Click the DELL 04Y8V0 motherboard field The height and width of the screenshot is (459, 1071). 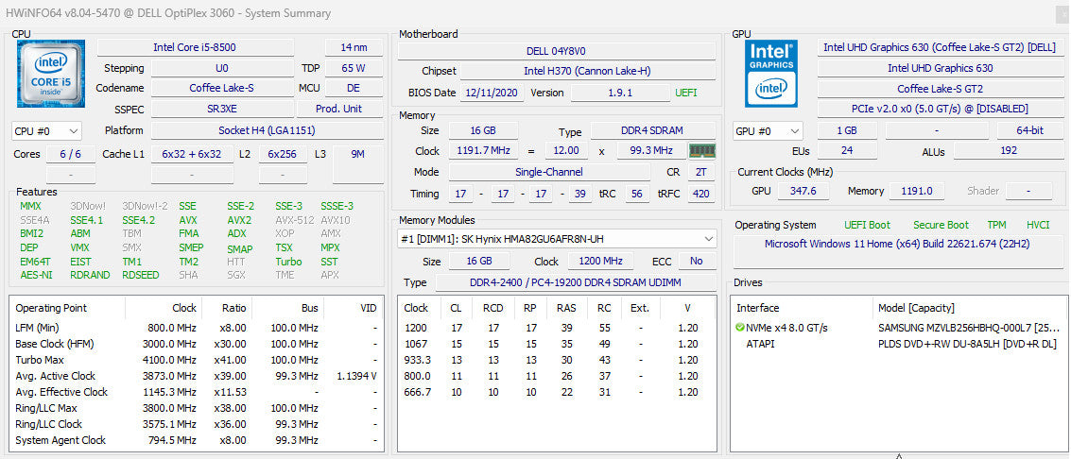point(556,51)
